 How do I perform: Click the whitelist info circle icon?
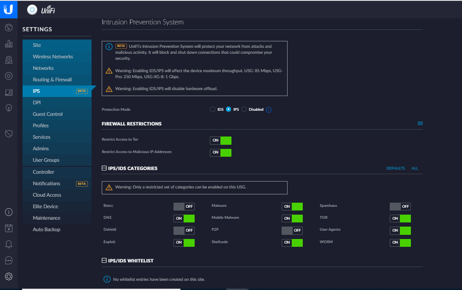pyautogui.click(x=107, y=279)
